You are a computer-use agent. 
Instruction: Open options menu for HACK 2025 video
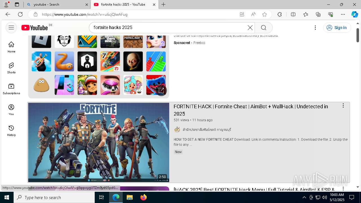pyautogui.click(x=343, y=189)
